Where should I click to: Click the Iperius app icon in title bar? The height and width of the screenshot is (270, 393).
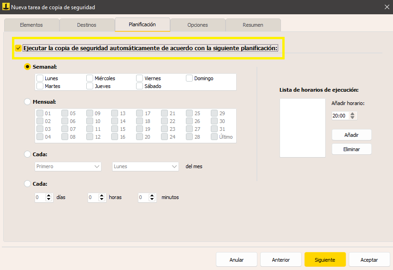(6, 6)
